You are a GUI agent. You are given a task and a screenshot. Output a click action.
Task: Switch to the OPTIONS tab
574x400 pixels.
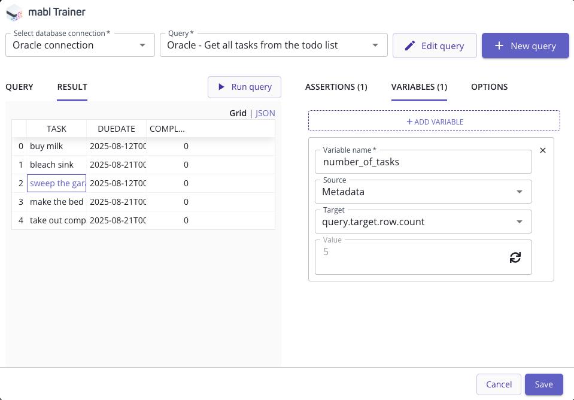489,87
